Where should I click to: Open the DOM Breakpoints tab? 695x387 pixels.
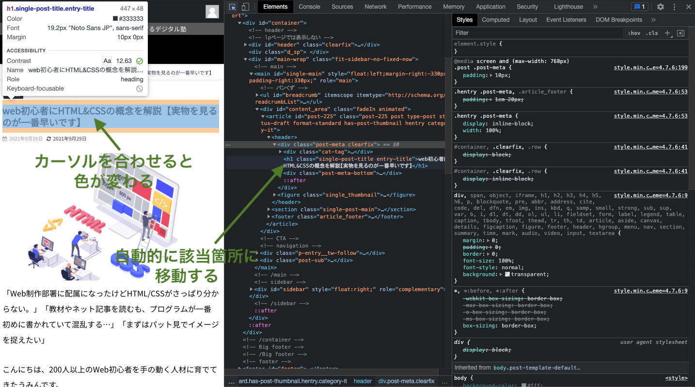coord(619,20)
